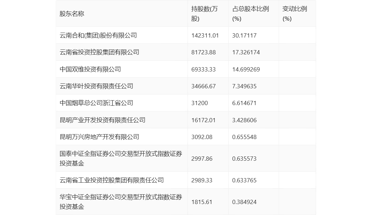Select the 股东名称 column header
This screenshot has height=215, width=372.
coord(72,14)
